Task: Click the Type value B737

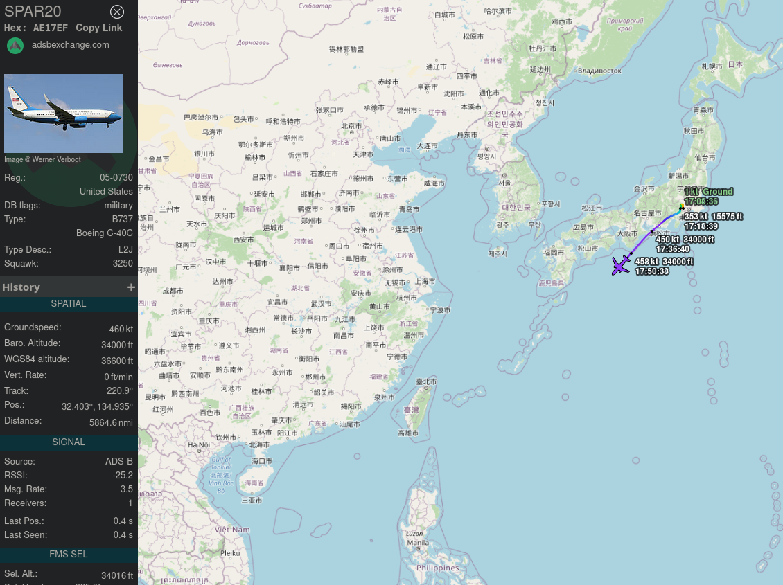Action: pyautogui.click(x=123, y=219)
